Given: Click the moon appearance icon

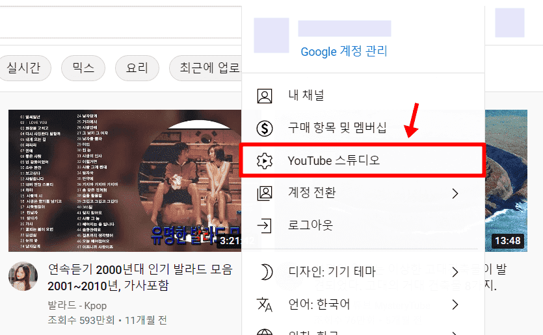Looking at the screenshot, I should coord(266,272).
